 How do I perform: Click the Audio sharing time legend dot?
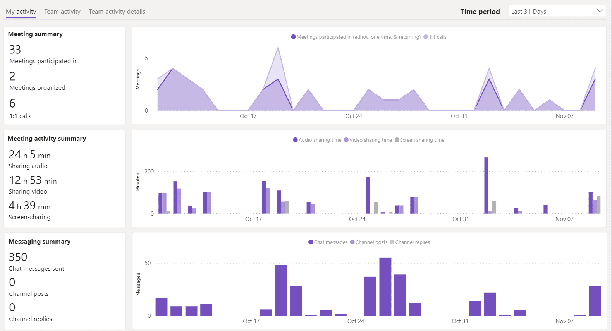coord(295,140)
